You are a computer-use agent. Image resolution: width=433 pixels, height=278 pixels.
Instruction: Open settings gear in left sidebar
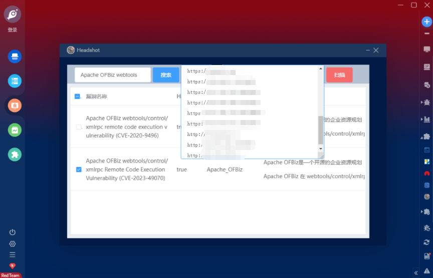tap(13, 244)
